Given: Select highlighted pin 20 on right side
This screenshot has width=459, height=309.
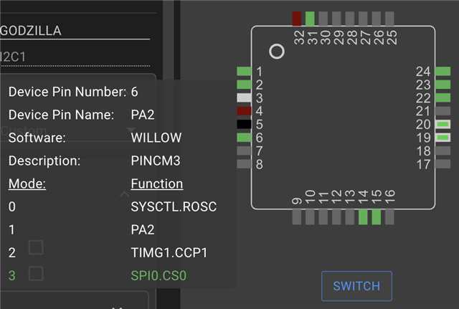Looking at the screenshot, I should click(x=443, y=124).
